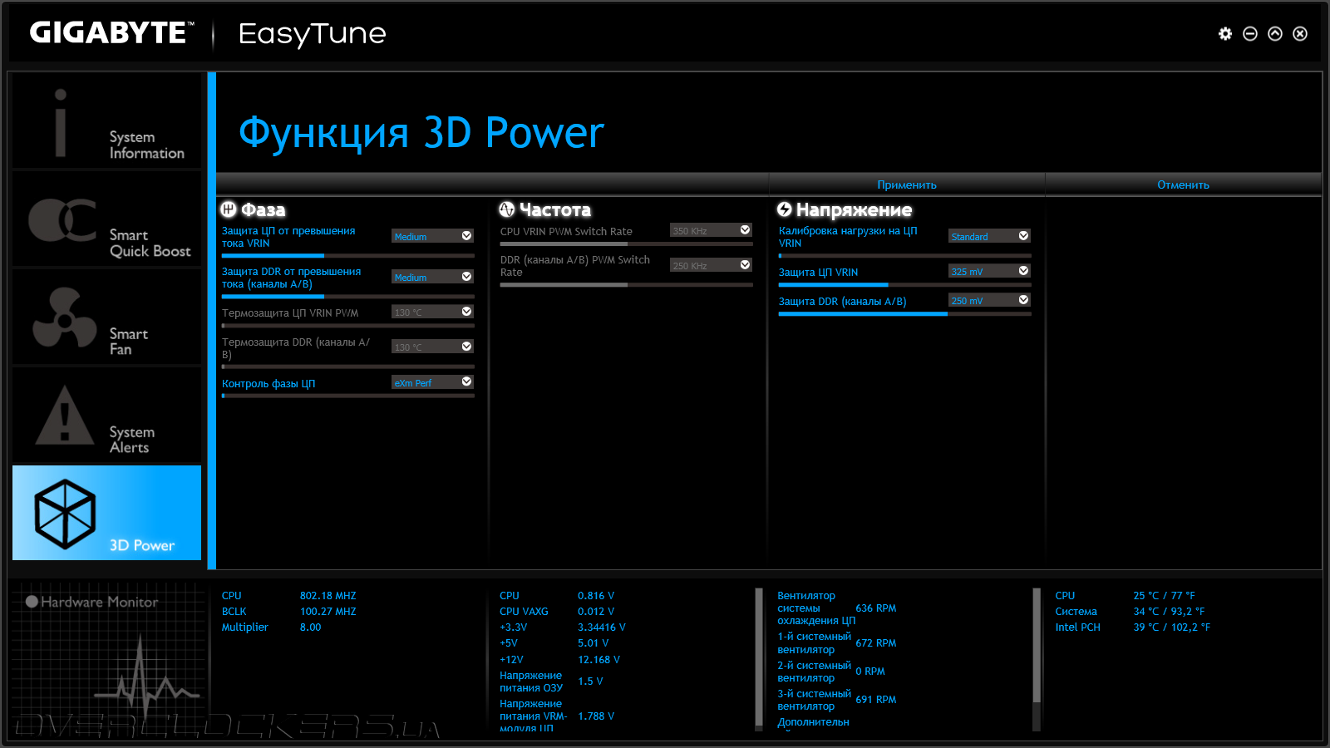Click the System Information 'i' icon
This screenshot has height=748, width=1330.
tap(60, 122)
